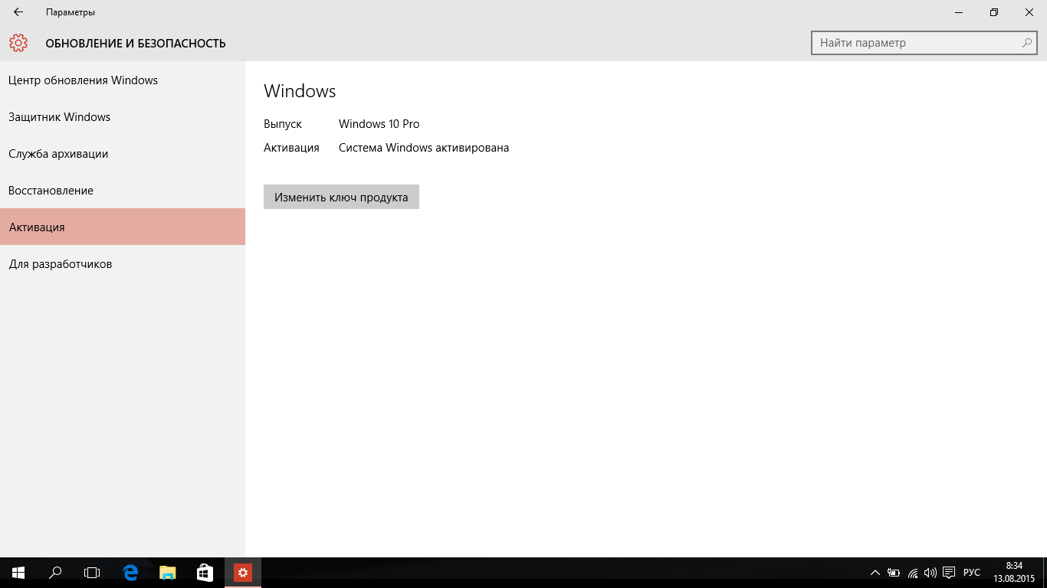
Task: Click the magnifier icon in search box
Action: pyautogui.click(x=1027, y=43)
